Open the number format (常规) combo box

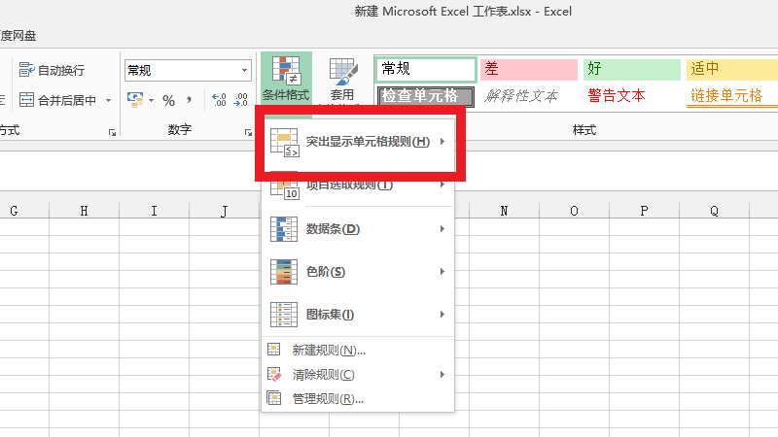(x=188, y=70)
